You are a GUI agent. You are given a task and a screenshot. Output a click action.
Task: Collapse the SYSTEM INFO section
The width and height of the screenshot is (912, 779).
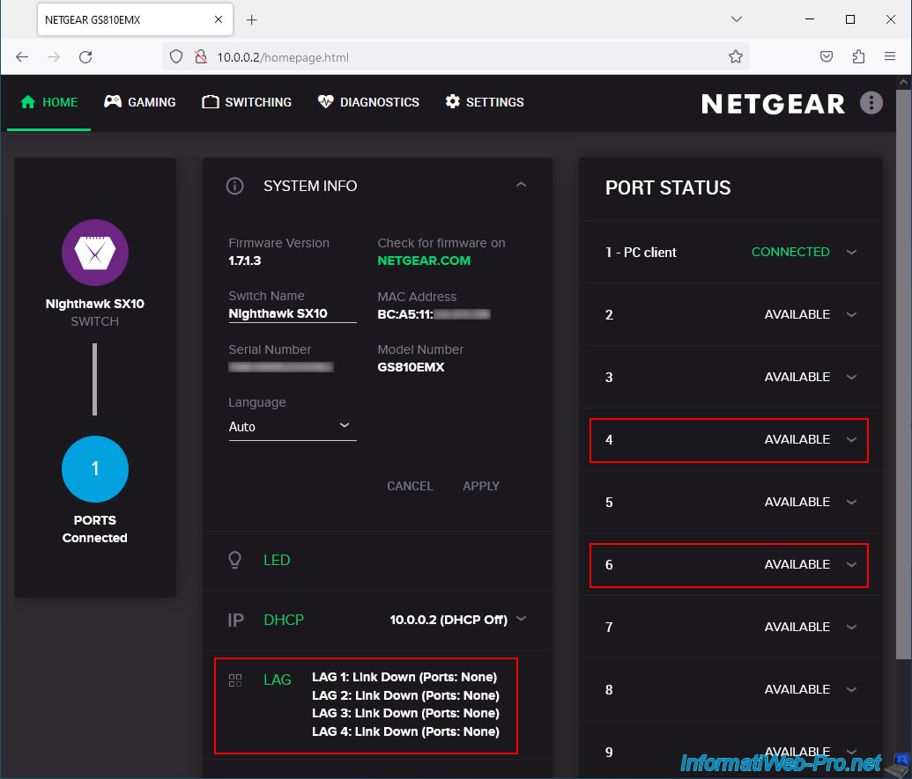click(521, 185)
